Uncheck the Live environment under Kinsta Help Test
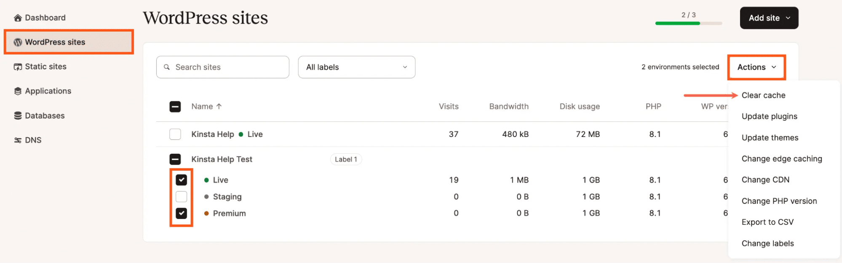Viewport: 842px width, 263px height. pos(182,180)
